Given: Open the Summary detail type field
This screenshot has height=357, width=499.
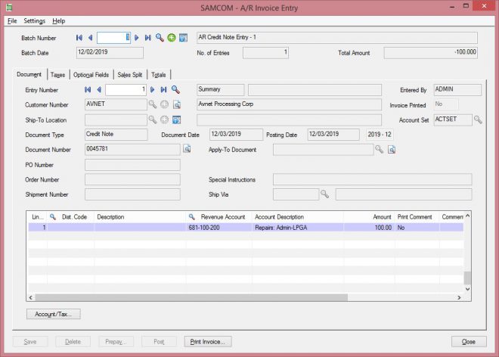Looking at the screenshot, I should [221, 90].
